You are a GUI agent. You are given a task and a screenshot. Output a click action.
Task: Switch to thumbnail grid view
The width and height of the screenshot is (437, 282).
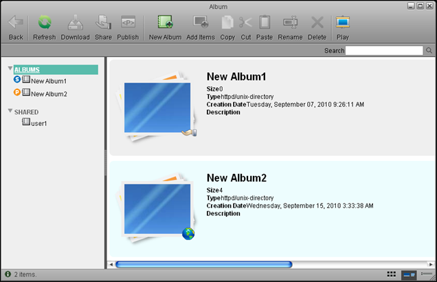(392, 274)
